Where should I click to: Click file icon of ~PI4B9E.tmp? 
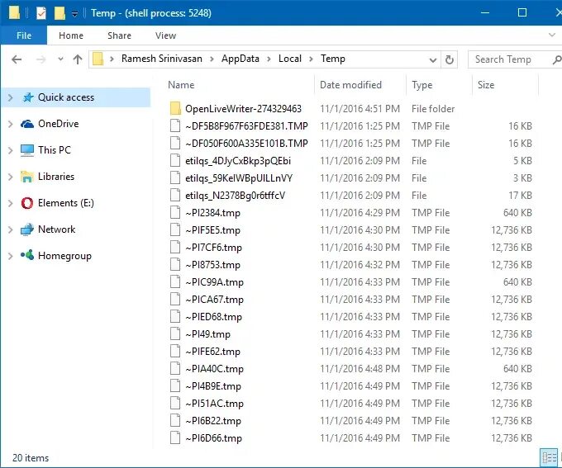point(175,386)
